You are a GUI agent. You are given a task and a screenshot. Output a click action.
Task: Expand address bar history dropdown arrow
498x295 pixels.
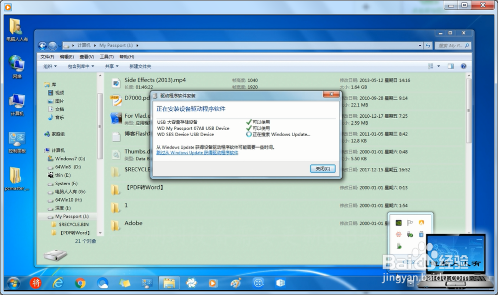[x=420, y=46]
